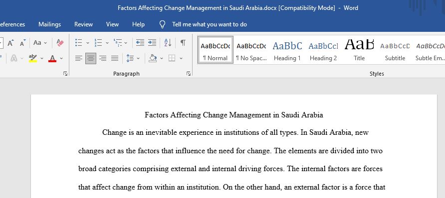Switch to the Review tab

click(83, 24)
